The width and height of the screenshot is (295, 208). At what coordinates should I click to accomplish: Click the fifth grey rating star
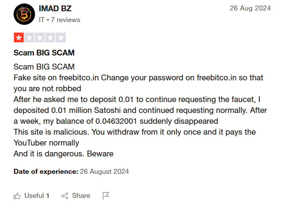pyautogui.click(x=61, y=38)
